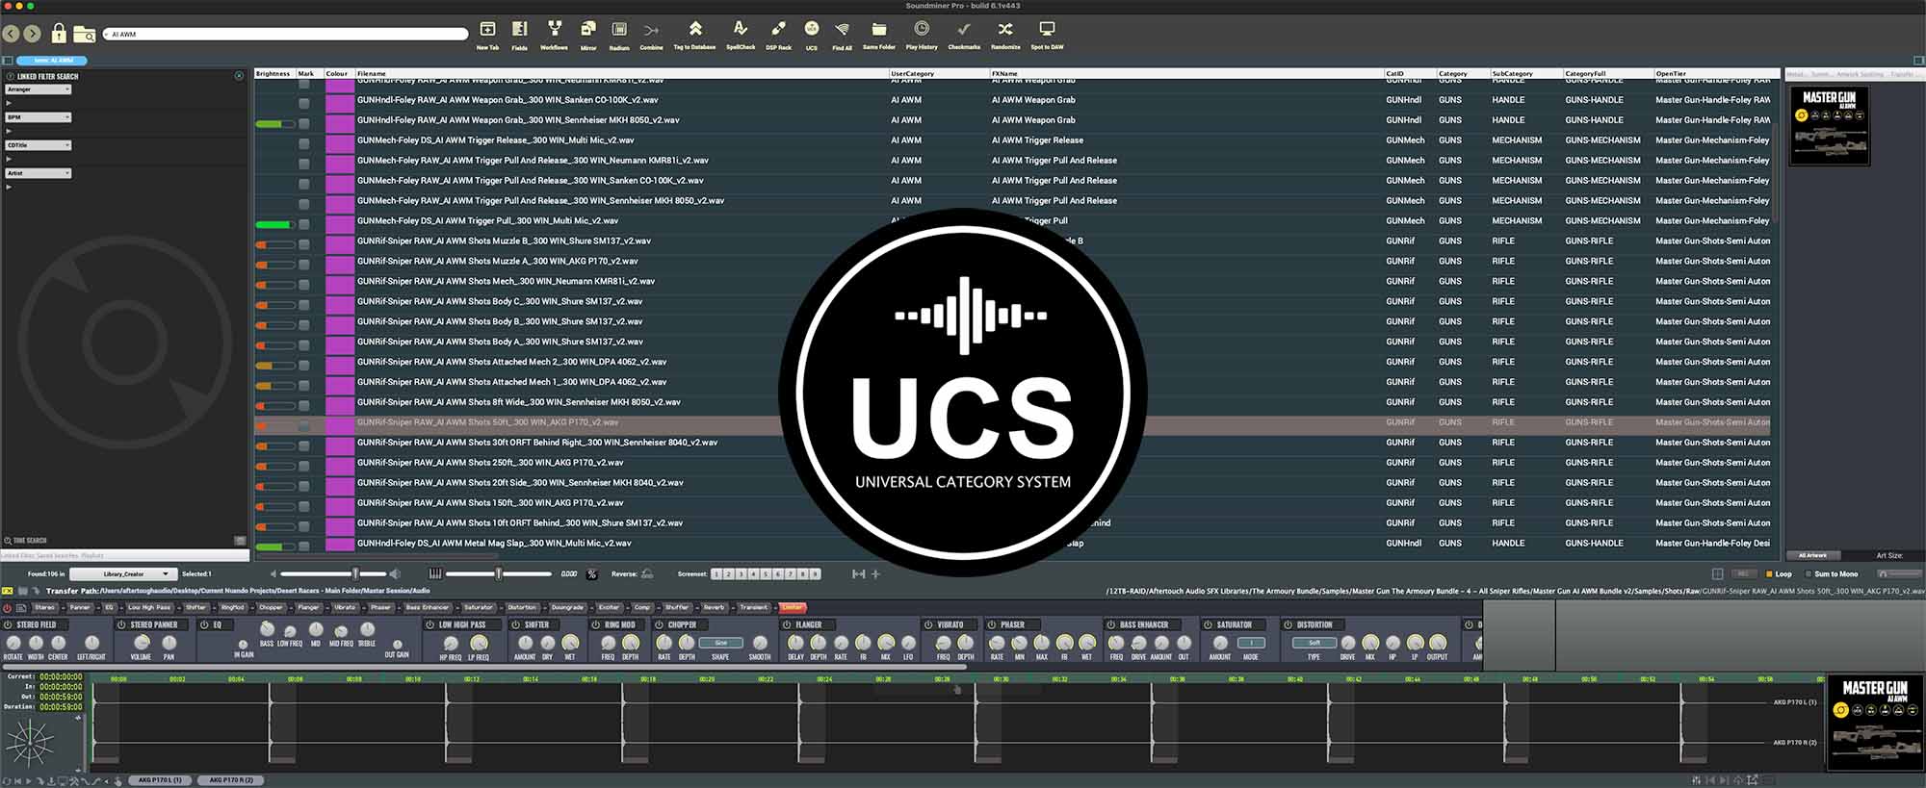Enable the Loop checkbox
Image resolution: width=1926 pixels, height=788 pixels.
tap(1769, 574)
